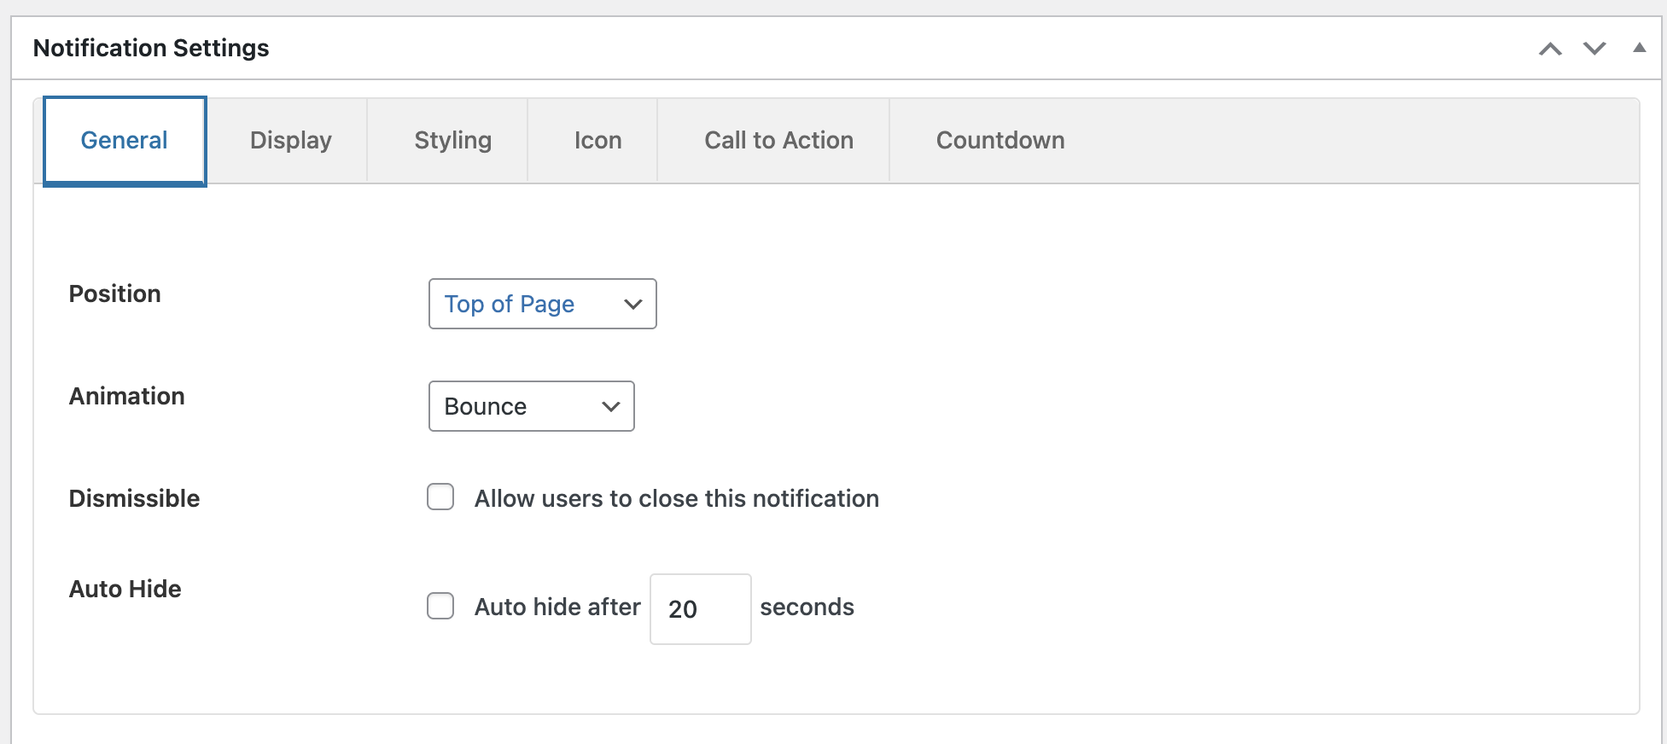Click the 'seconds' text
The height and width of the screenshot is (744, 1667).
[807, 607]
